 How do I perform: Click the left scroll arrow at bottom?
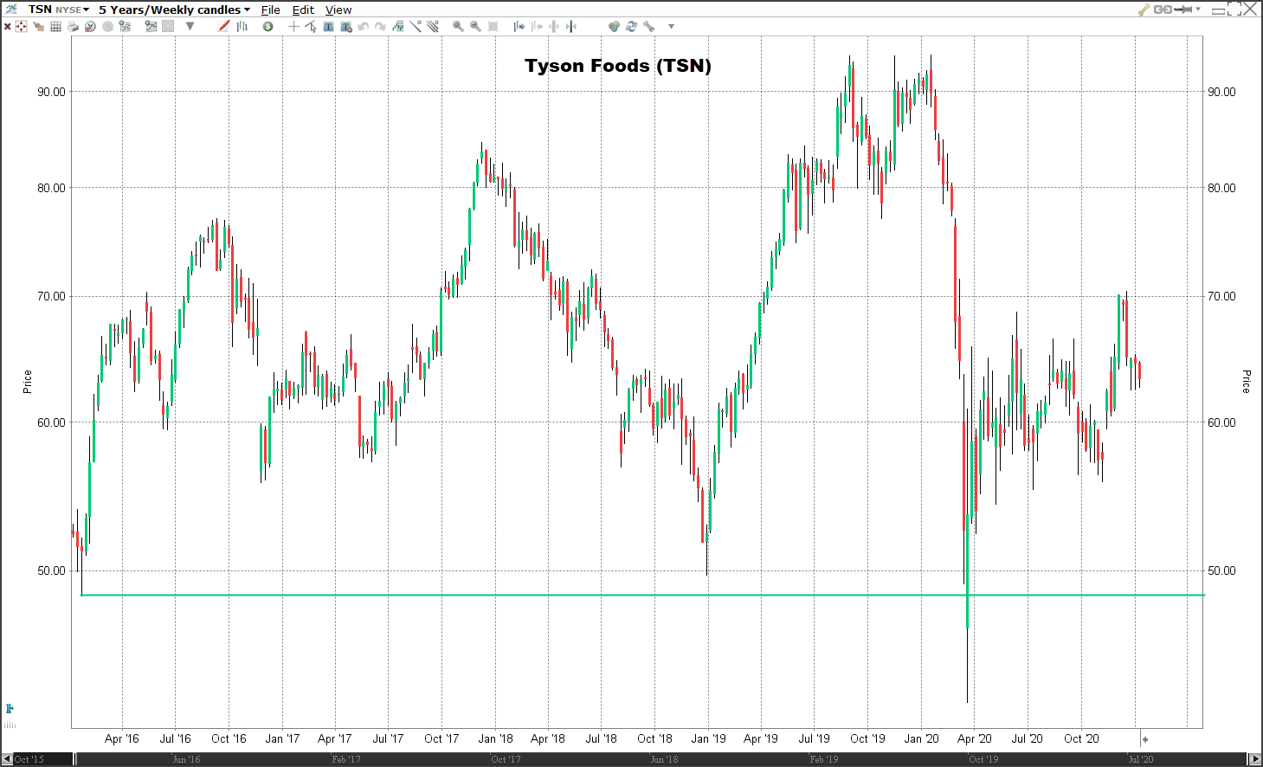(x=7, y=759)
